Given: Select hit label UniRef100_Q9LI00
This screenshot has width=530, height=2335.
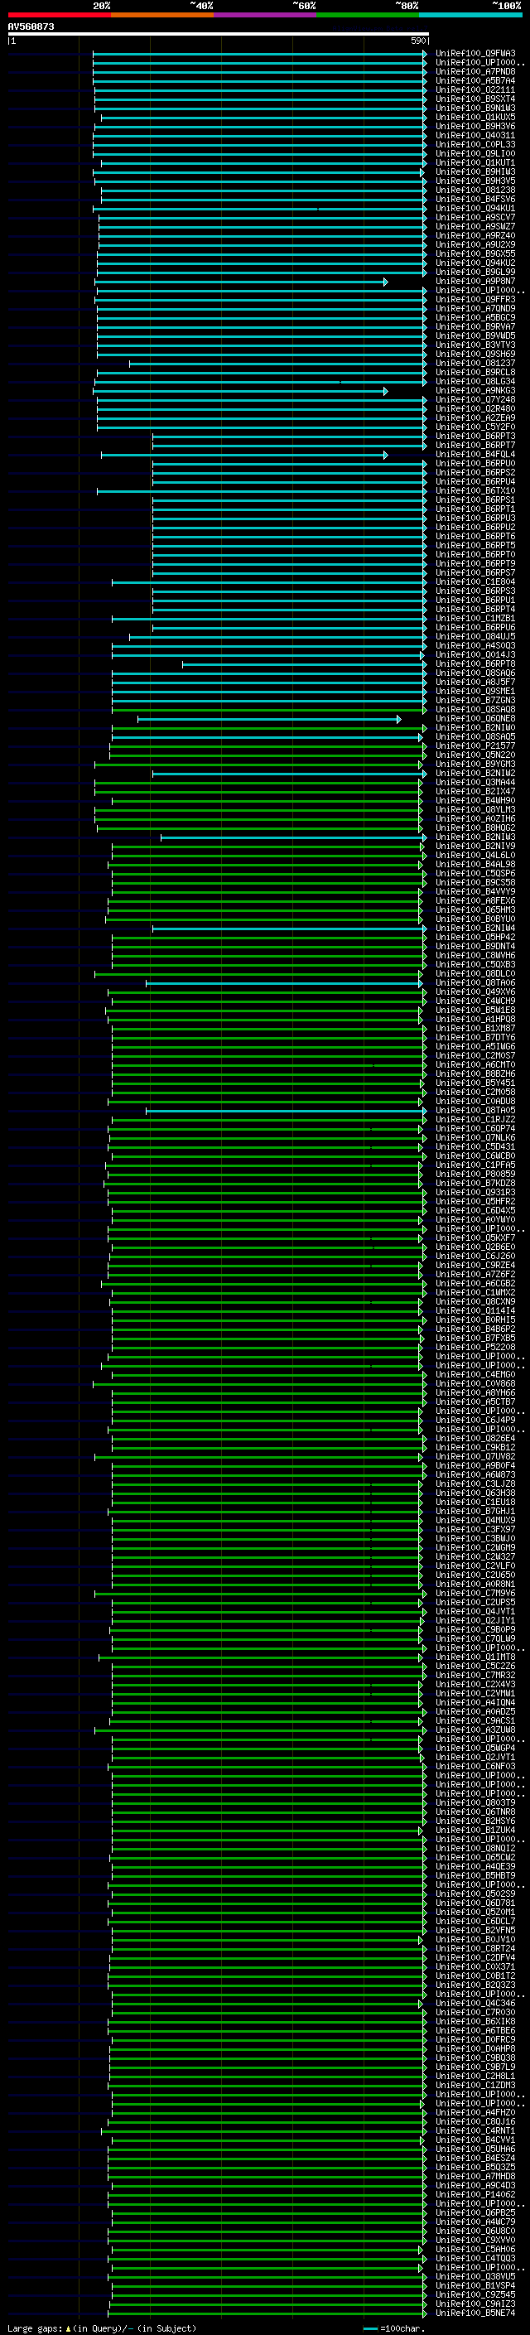Looking at the screenshot, I should pos(475,153).
